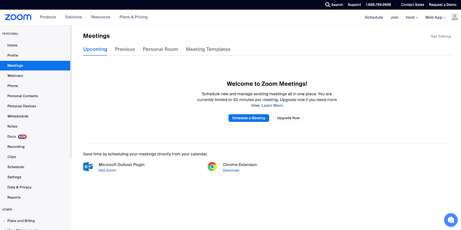Switch to the Previous tab
The height and width of the screenshot is (230, 461).
(125, 49)
